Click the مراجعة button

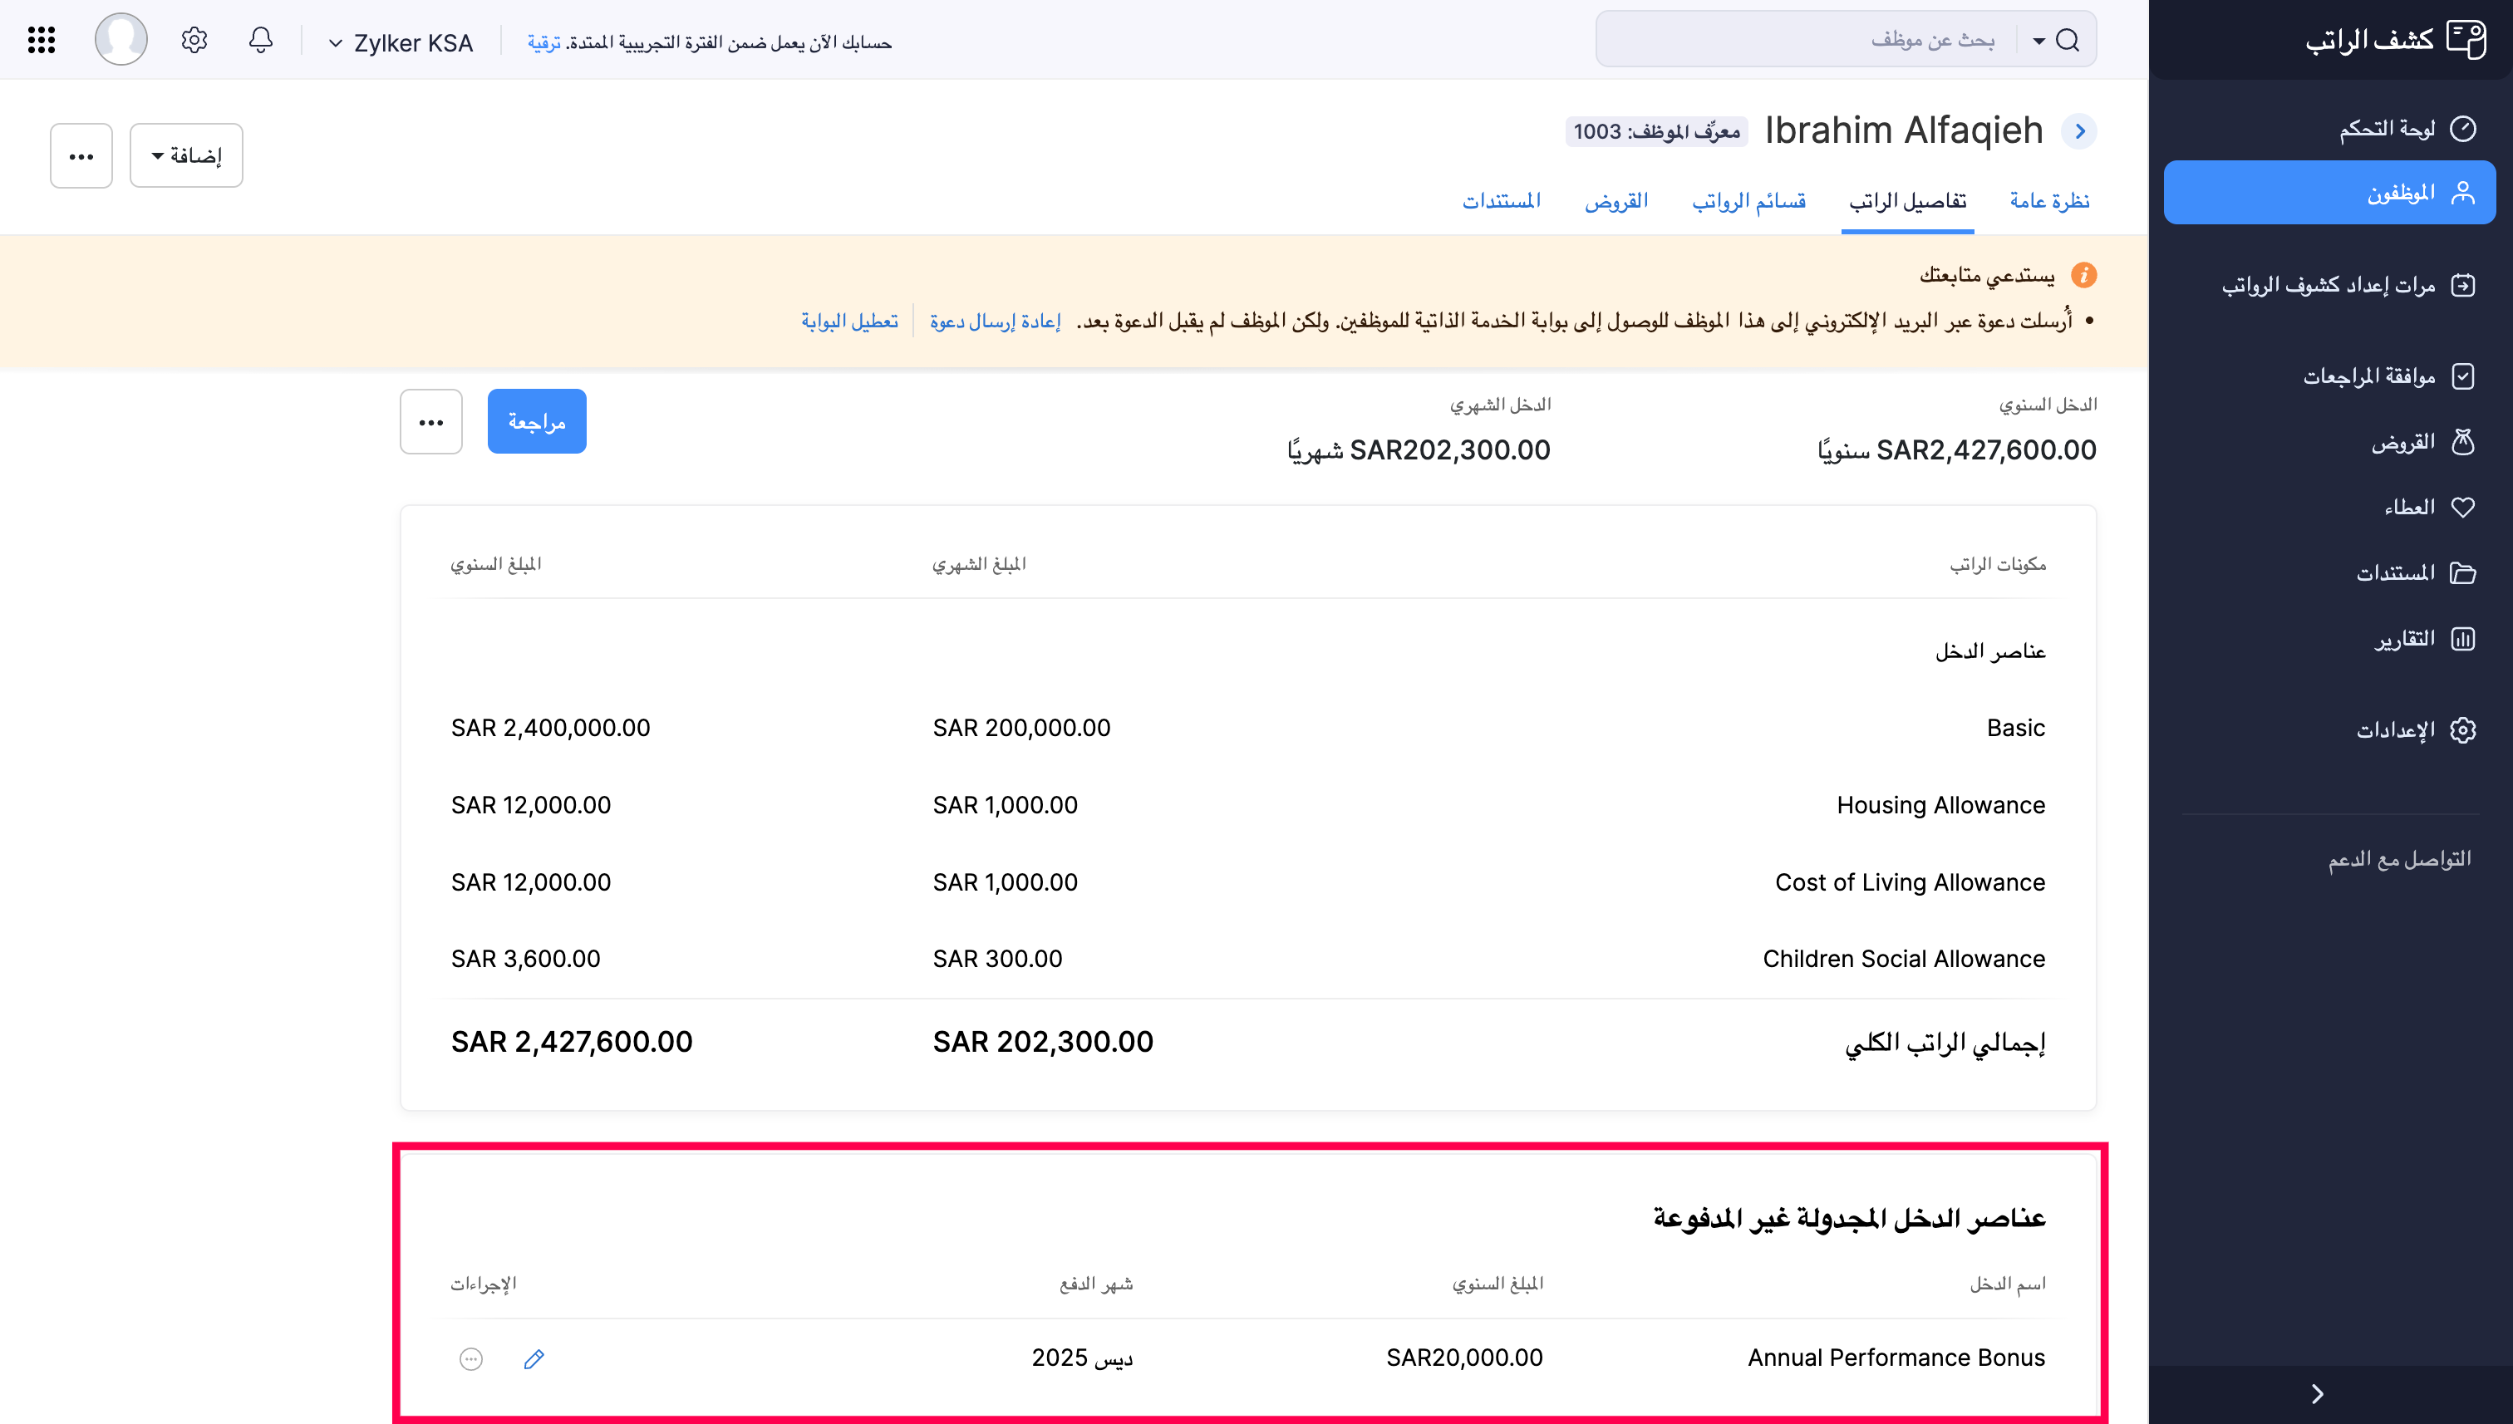[536, 420]
